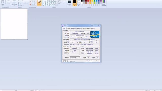Pick the orange color swatch
The height and width of the screenshot is (91, 162).
[x=90, y=1]
